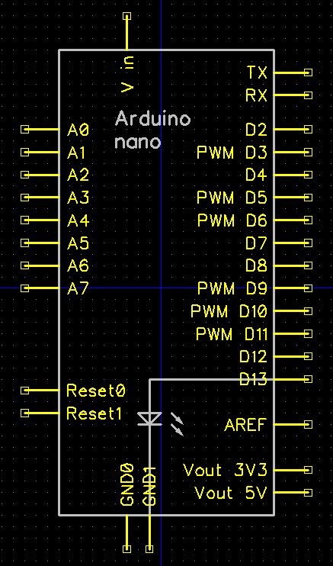Select the RX pin label
Viewport: 333px width, 566px height.
coord(257,95)
